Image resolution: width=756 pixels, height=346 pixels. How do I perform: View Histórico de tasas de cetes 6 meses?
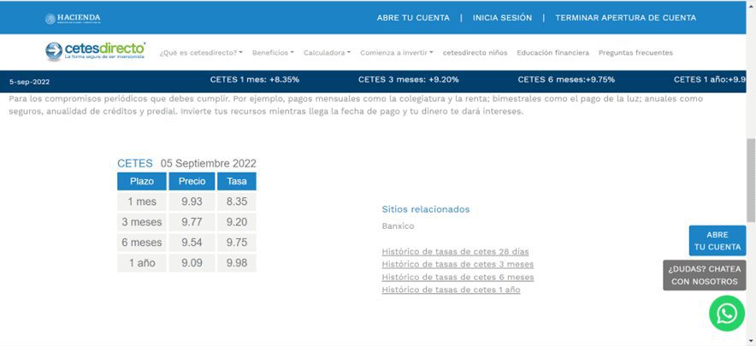(x=458, y=278)
